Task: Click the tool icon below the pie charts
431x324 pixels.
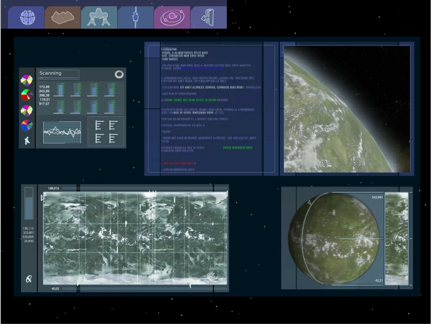Action: tap(27, 140)
